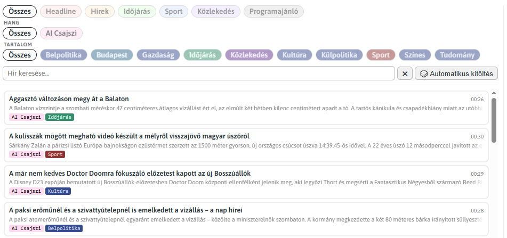The image size is (507, 238).
Task: Select Sport in the top type row
Action: [x=174, y=12]
